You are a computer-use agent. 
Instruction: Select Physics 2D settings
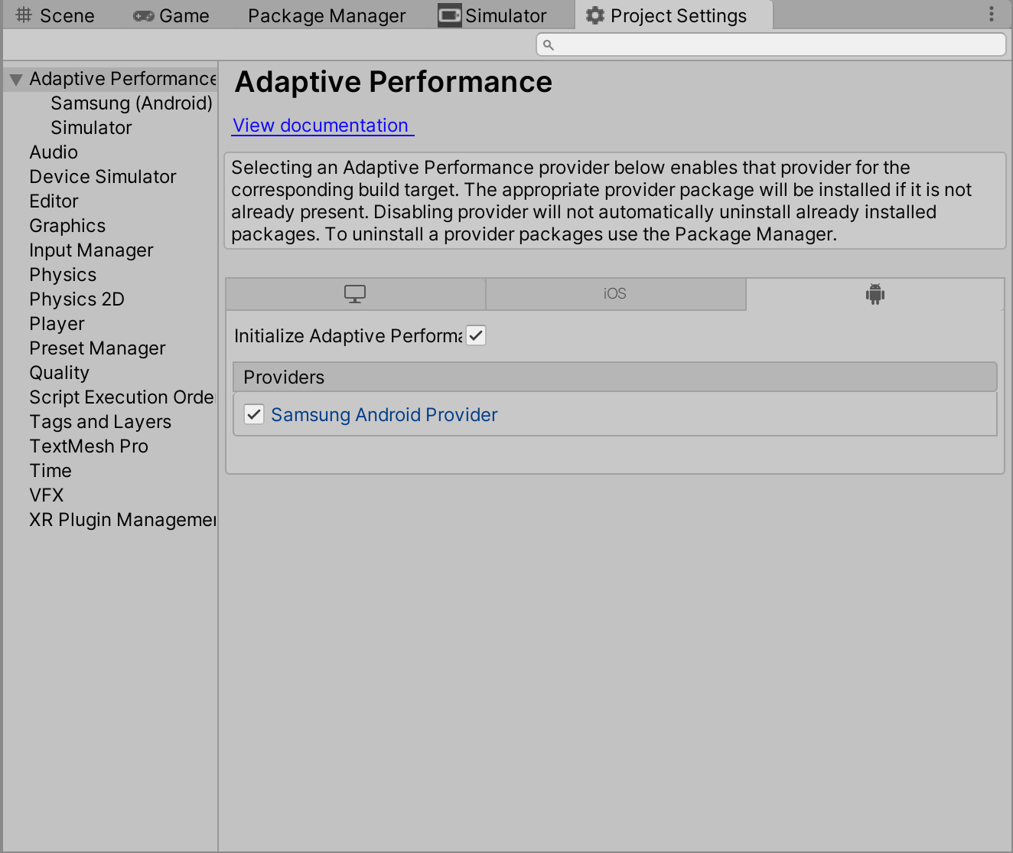77,299
